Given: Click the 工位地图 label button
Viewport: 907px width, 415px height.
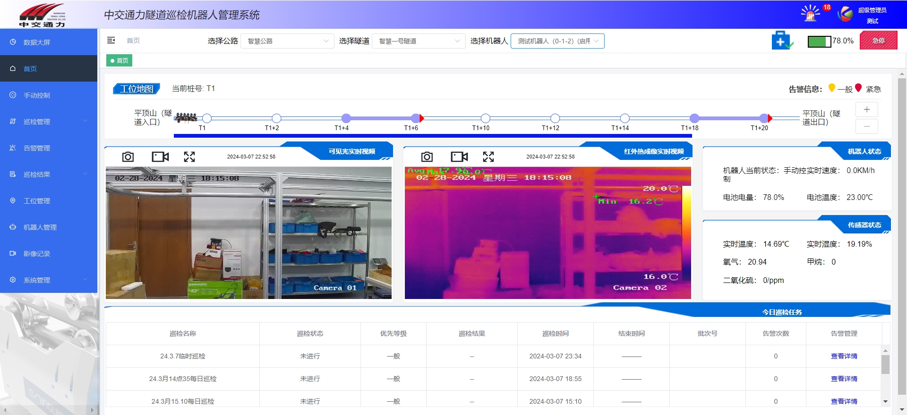Looking at the screenshot, I should (137, 89).
